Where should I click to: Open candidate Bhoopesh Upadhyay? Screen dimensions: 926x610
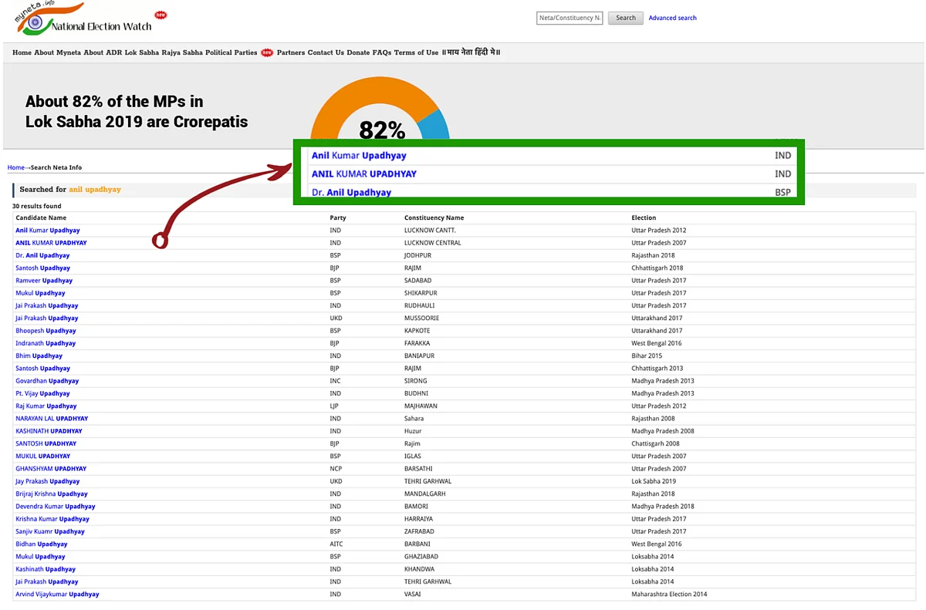[46, 331]
